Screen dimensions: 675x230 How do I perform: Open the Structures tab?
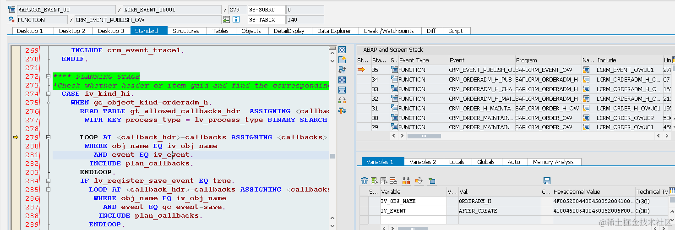(186, 31)
